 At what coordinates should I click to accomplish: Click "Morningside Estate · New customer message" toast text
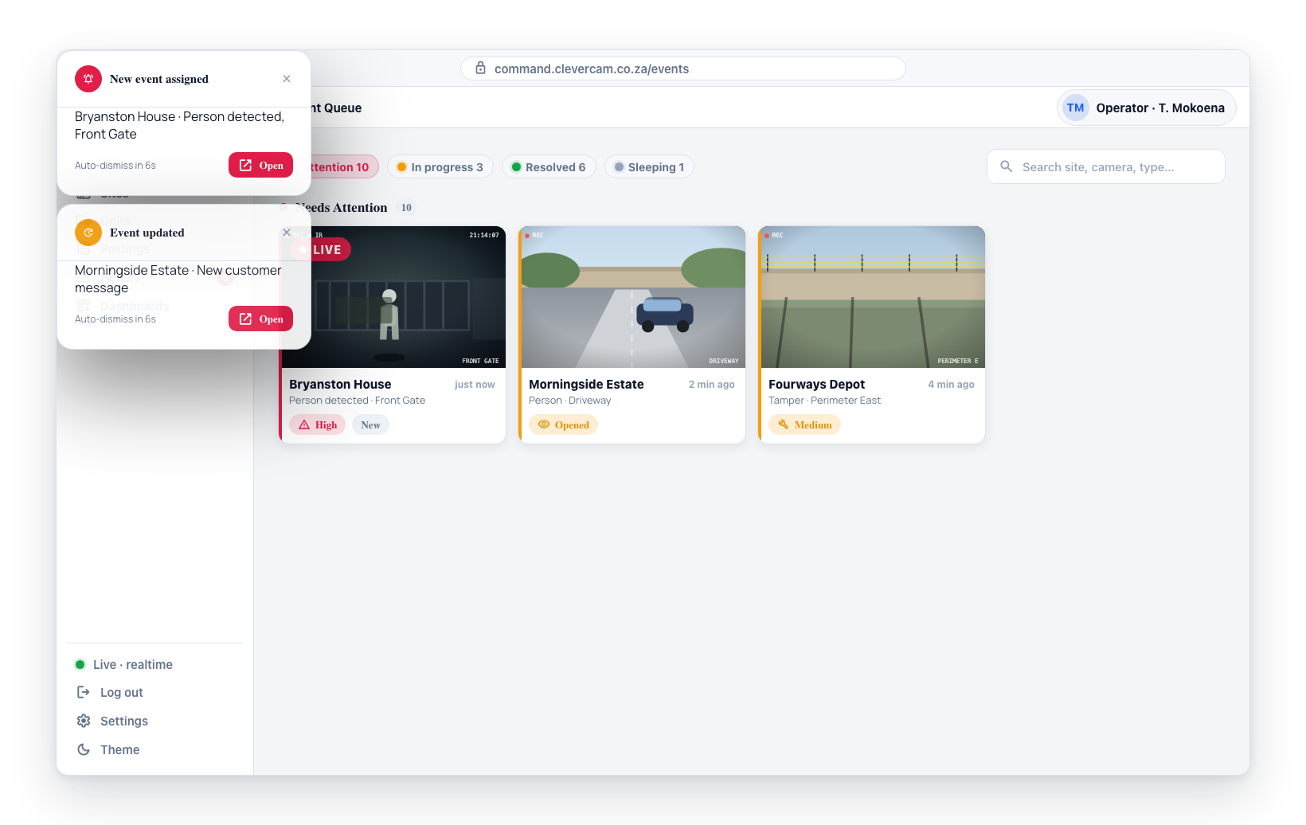coord(178,279)
